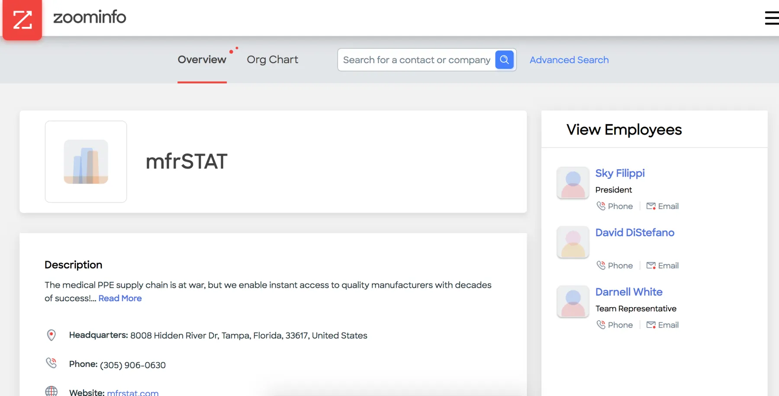Screen dimensions: 779x396
Task: Click Darnell White's avatar thumbnail
Action: point(573,302)
